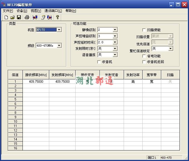Expand the 机型 NF170 dropdown
This screenshot has height=161, width=189.
tap(59, 30)
